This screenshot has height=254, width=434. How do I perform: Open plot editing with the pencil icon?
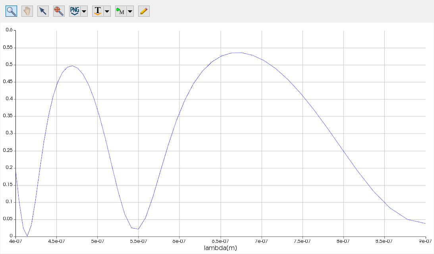pos(144,11)
